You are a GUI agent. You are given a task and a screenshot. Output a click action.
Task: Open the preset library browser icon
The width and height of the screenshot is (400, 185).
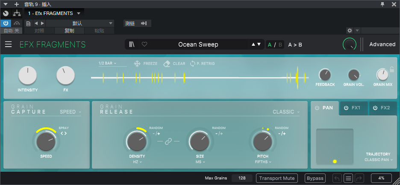(x=132, y=44)
